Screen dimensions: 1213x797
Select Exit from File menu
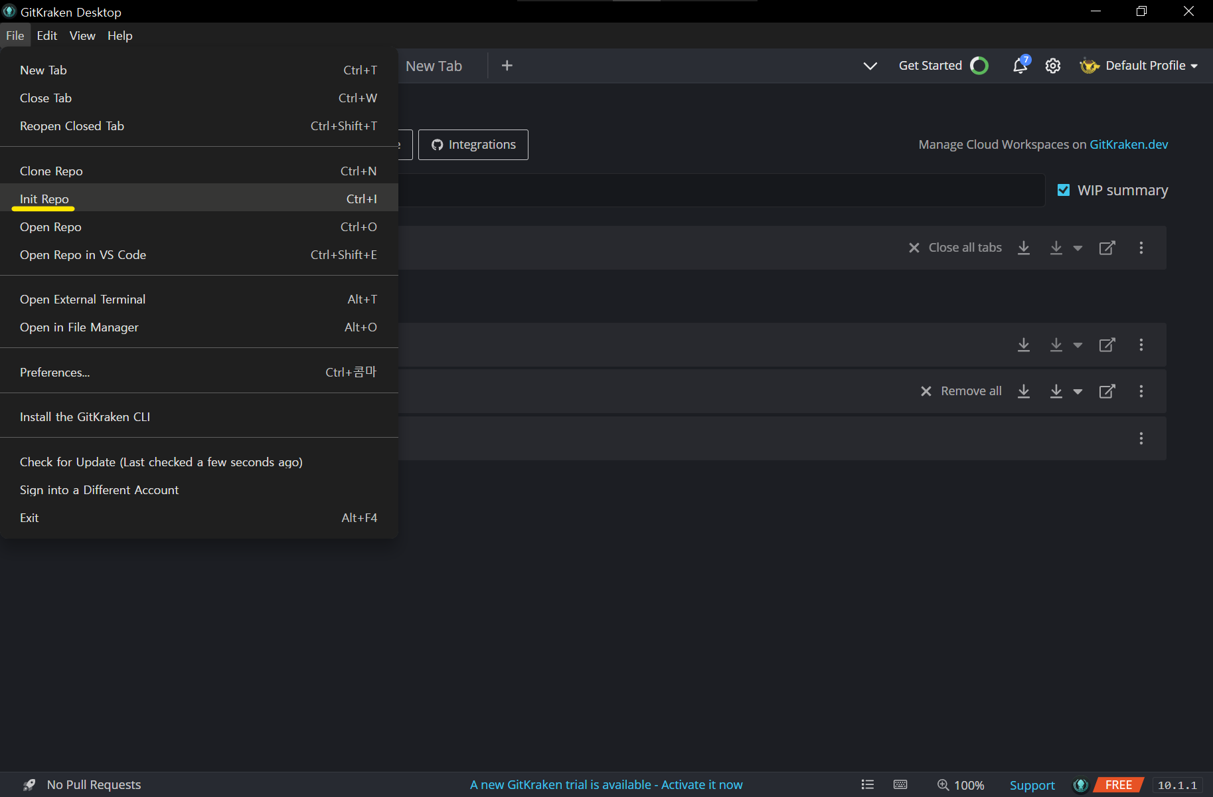[x=199, y=517]
